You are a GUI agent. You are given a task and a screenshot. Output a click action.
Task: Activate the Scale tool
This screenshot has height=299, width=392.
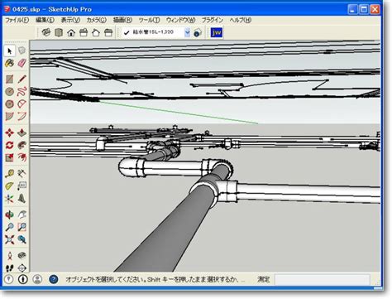point(10,157)
